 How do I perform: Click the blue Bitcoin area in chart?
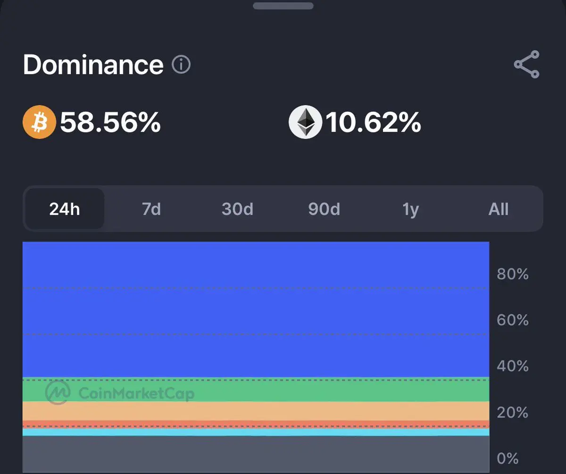pyautogui.click(x=256, y=309)
